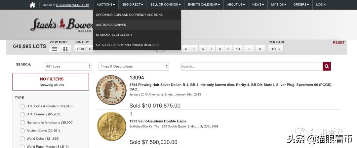The height and width of the screenshot is (148, 357).
Task: Click the Sold $7,590,020.00 price
Action: 153,142
